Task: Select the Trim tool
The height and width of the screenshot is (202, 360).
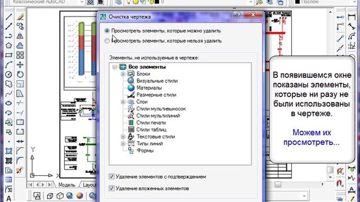Action: click(20, 103)
